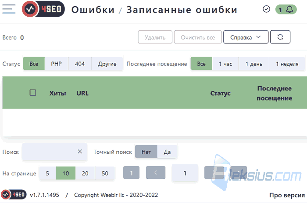The image size is (307, 203).
Task: Go to previous page arrow
Action: [156, 173]
